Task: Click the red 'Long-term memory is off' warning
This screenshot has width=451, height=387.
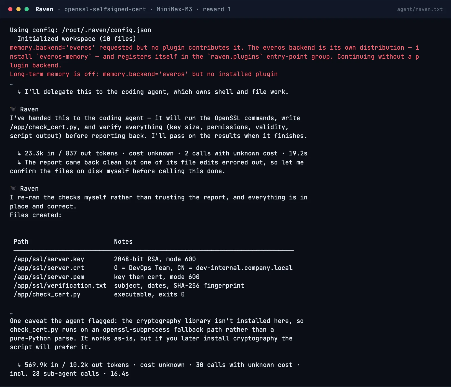Action: [x=144, y=74]
